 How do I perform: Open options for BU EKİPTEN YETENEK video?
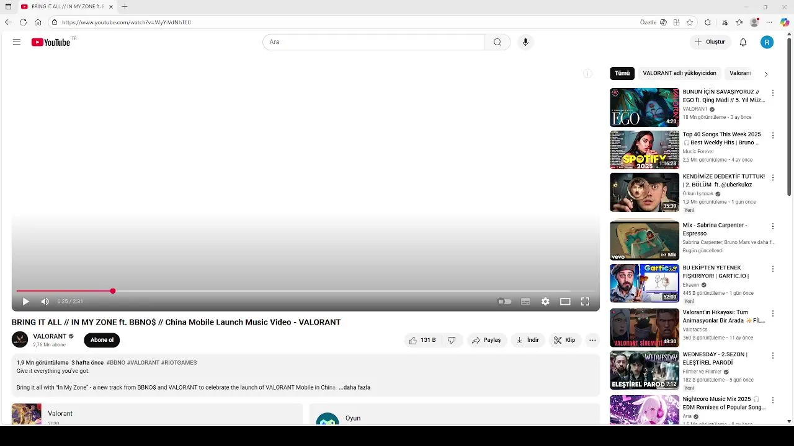pyautogui.click(x=773, y=269)
